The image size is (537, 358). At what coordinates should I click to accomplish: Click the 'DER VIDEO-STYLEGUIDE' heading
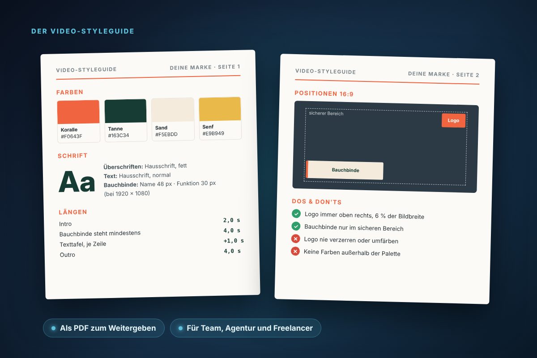tap(83, 31)
